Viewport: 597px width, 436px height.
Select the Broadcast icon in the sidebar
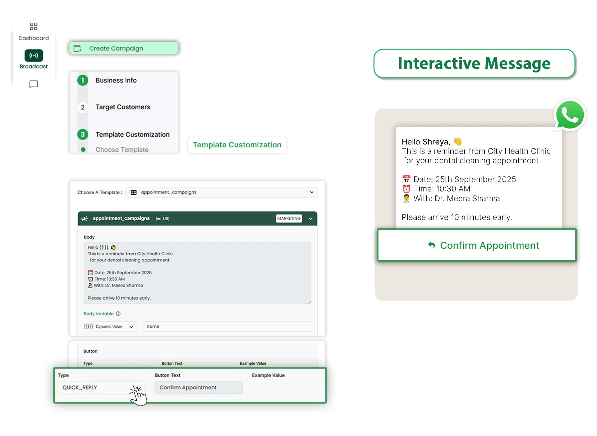[x=33, y=55]
